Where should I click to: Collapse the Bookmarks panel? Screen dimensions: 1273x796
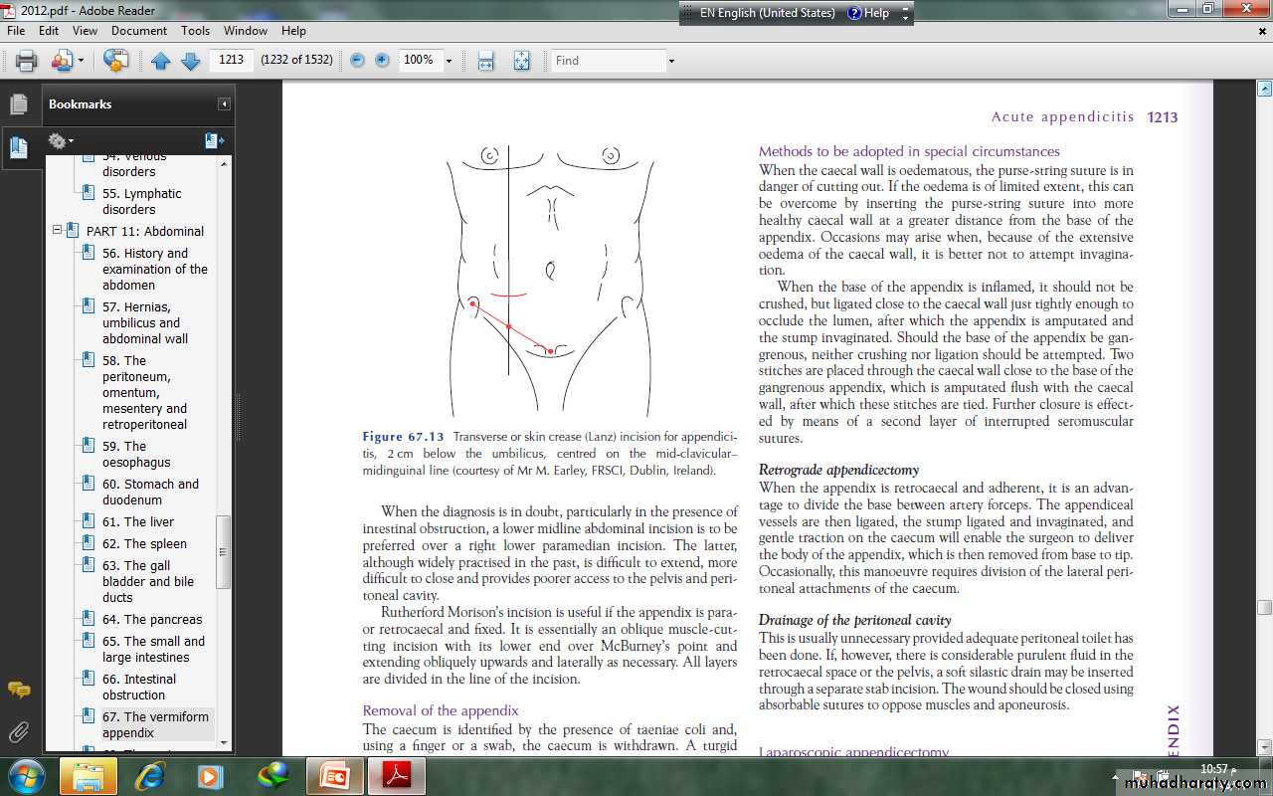[x=225, y=104]
